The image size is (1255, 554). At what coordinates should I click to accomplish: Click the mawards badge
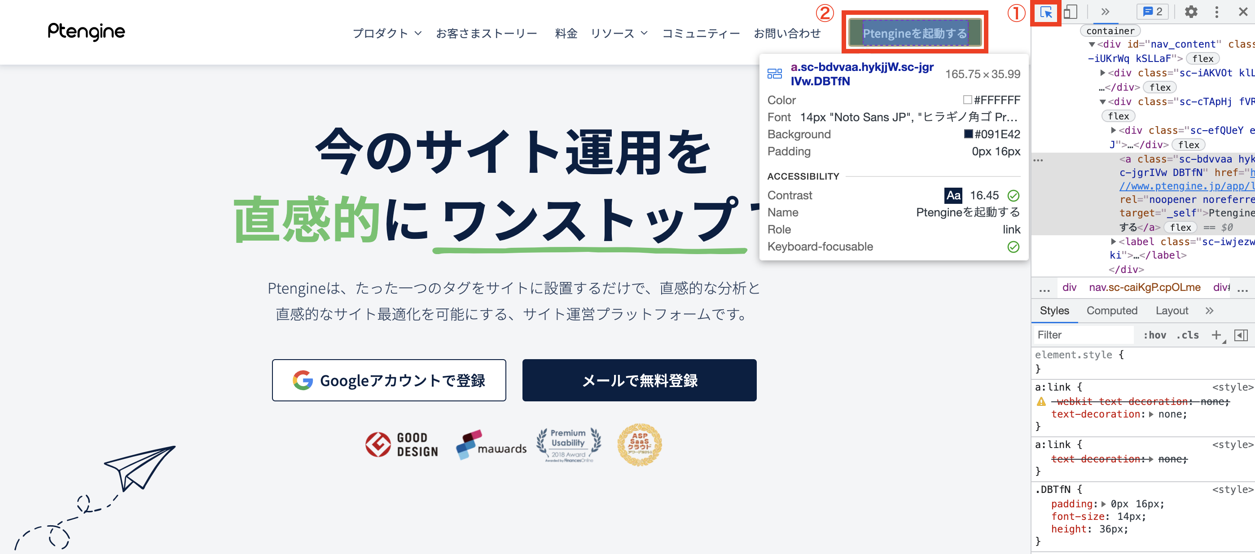[x=491, y=444]
